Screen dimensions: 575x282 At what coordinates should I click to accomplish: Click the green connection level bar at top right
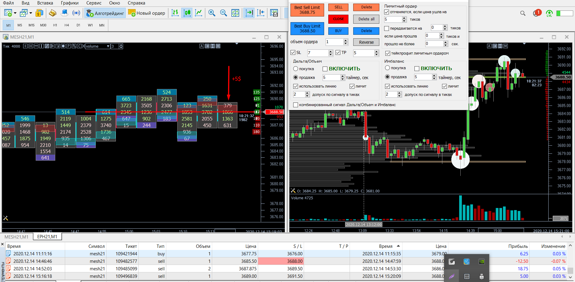564,13
